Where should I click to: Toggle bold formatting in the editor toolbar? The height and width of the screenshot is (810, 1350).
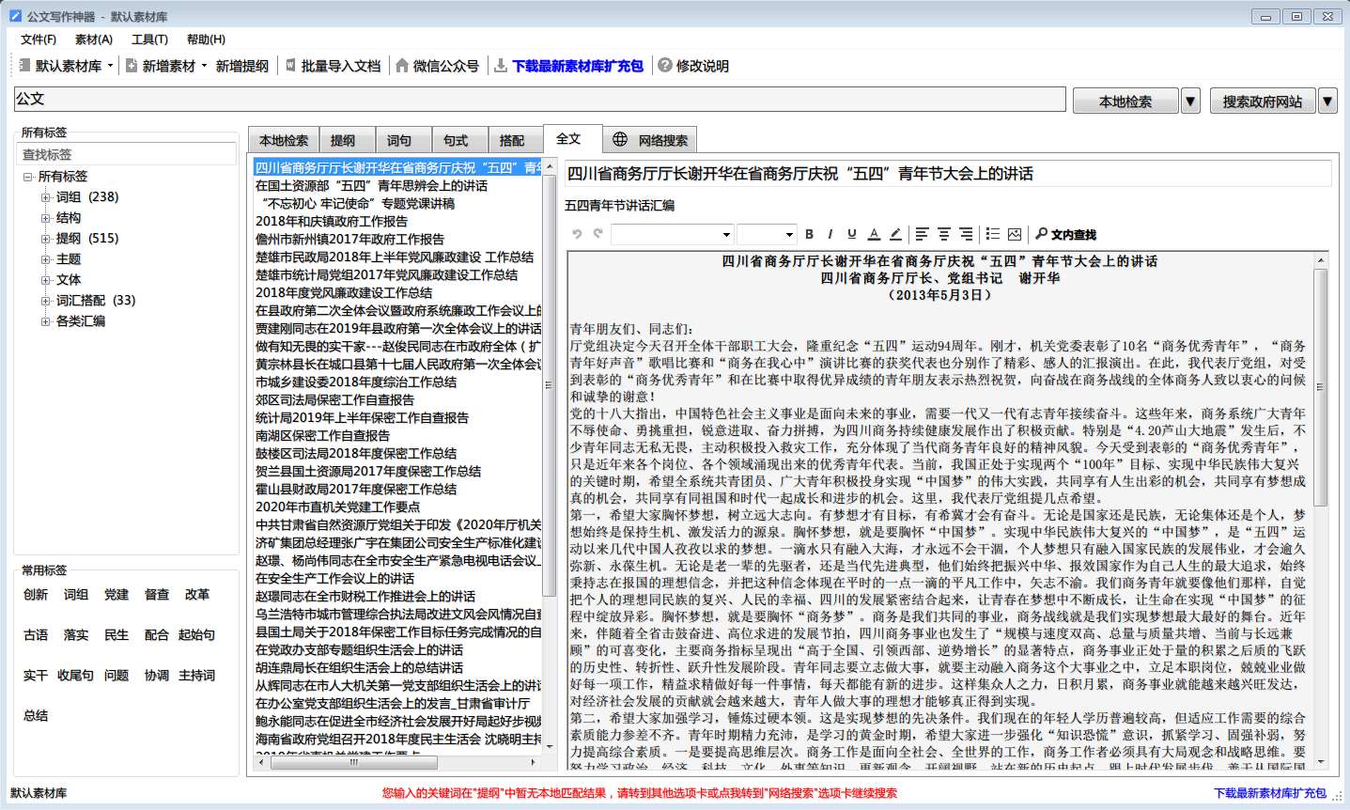pos(809,234)
